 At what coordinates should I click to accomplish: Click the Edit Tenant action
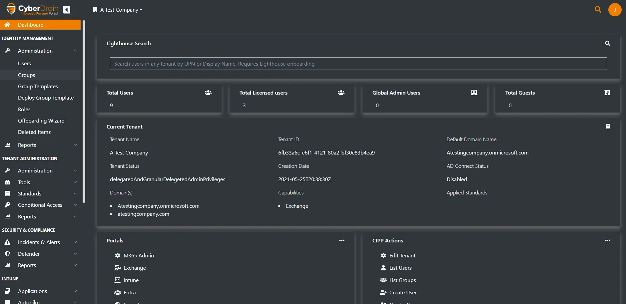point(398,256)
